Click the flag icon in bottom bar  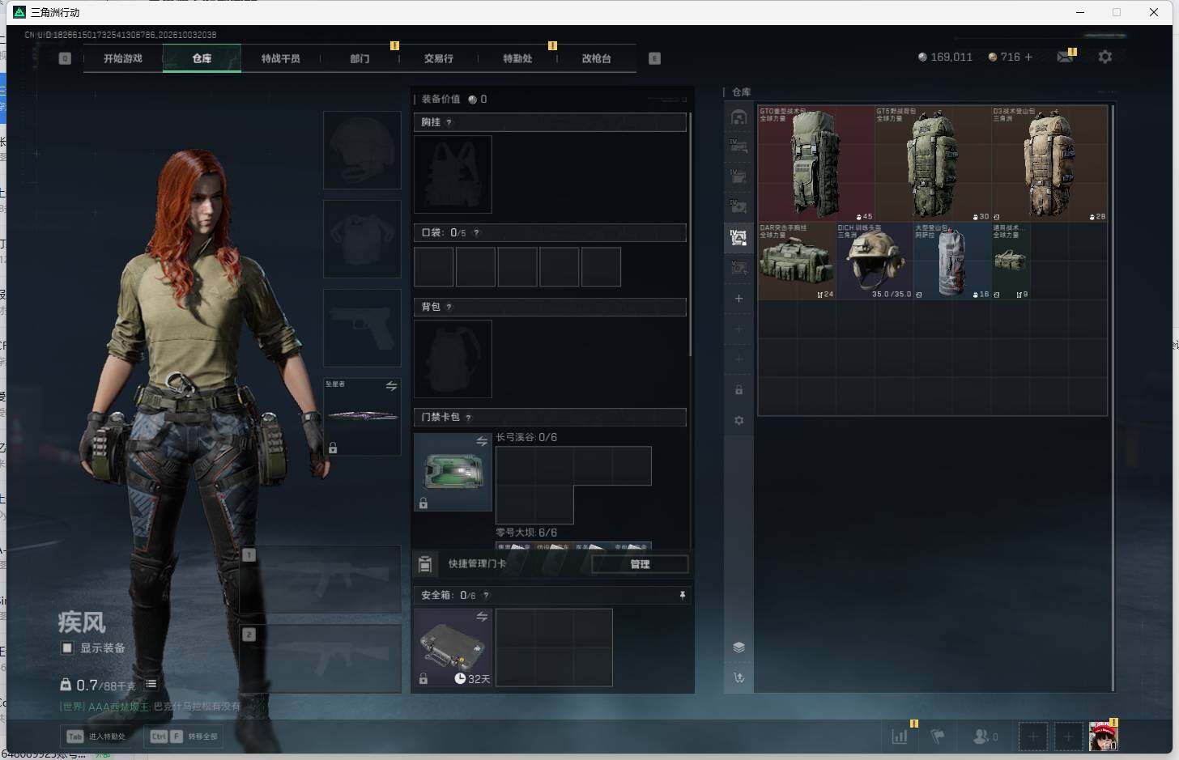(x=938, y=737)
